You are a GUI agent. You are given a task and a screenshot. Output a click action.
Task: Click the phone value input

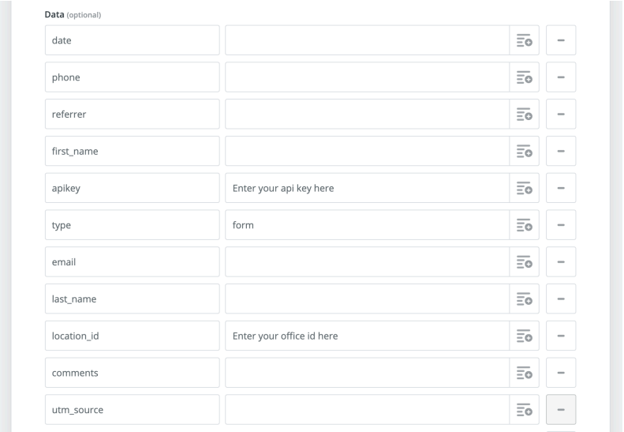[367, 77]
